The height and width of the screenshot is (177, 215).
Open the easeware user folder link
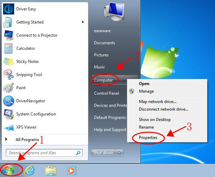pyautogui.click(x=102, y=31)
